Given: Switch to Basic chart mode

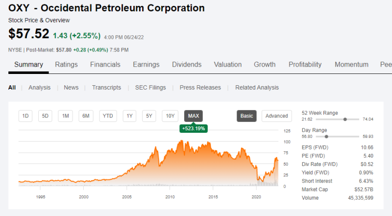Looking at the screenshot, I should [246, 116].
